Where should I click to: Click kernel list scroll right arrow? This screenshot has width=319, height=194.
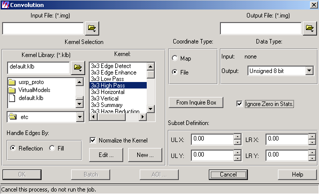pyautogui.click(x=143, y=117)
